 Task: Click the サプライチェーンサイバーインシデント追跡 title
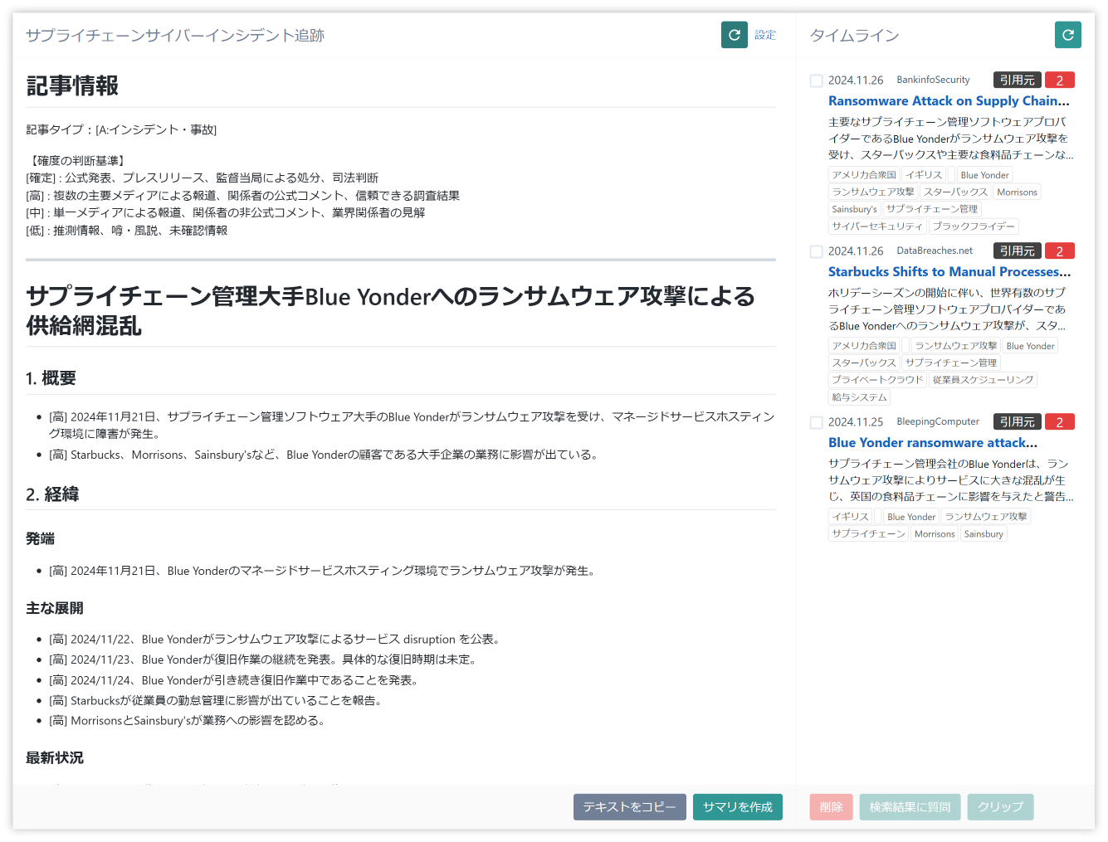point(175,36)
